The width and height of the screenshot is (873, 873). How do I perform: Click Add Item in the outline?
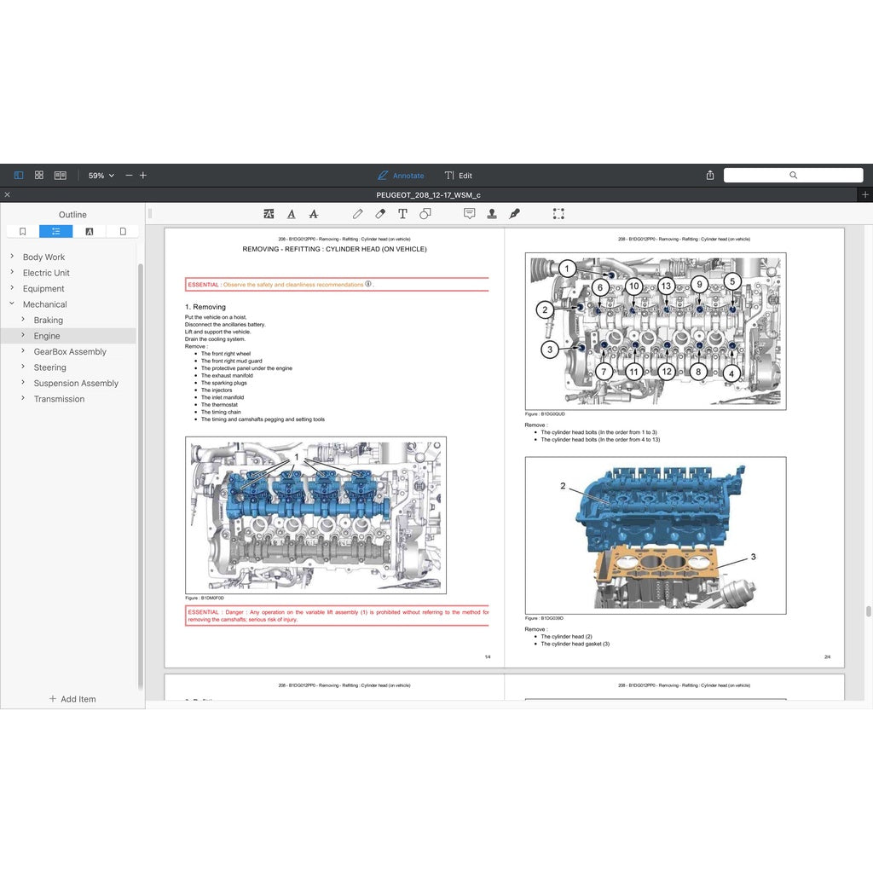tap(72, 699)
